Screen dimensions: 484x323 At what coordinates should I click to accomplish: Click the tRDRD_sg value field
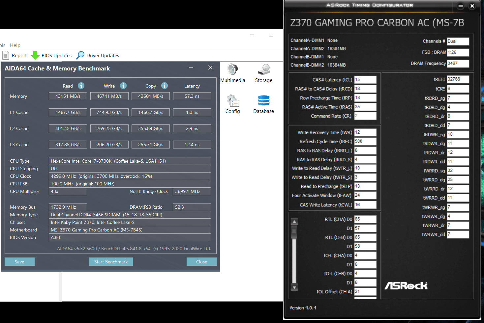point(458,98)
